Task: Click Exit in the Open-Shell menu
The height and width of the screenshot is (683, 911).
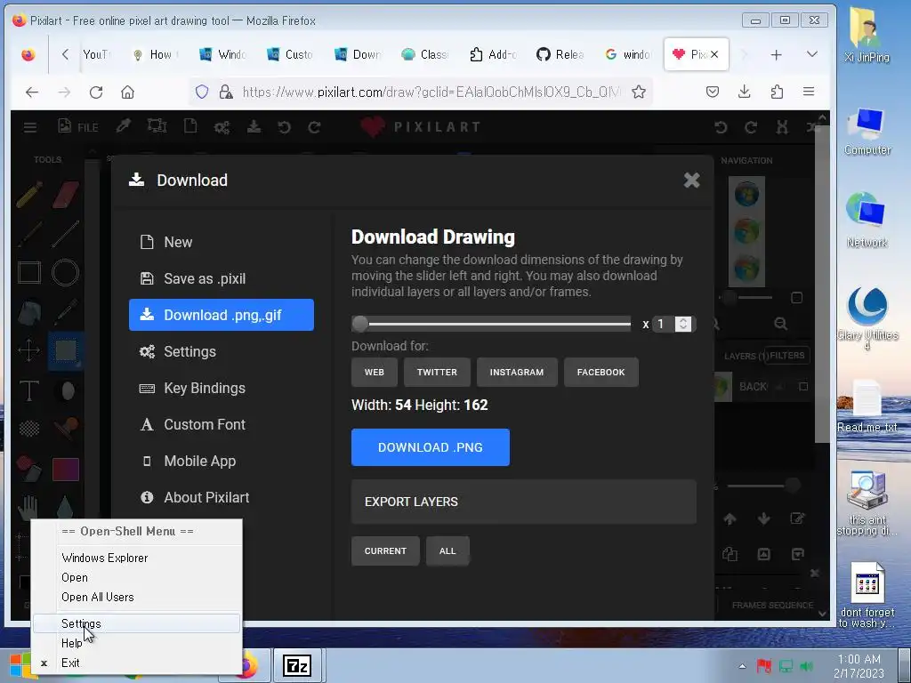Action: [136, 663]
